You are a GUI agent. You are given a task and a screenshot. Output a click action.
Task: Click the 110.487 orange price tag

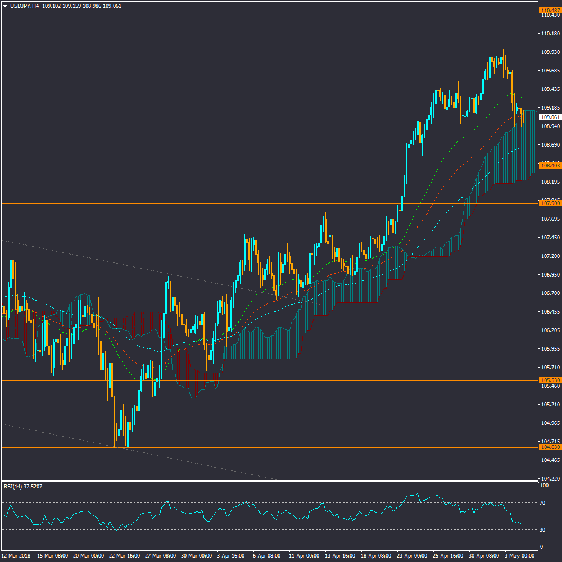click(548, 11)
